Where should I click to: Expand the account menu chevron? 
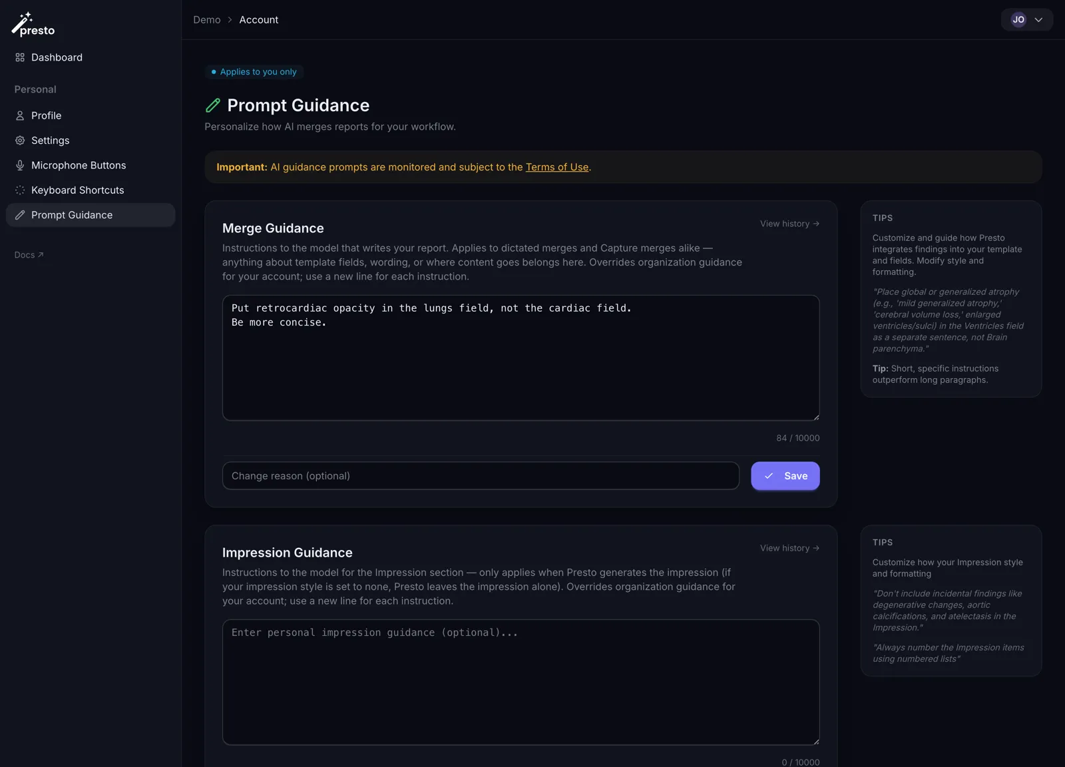tap(1038, 20)
